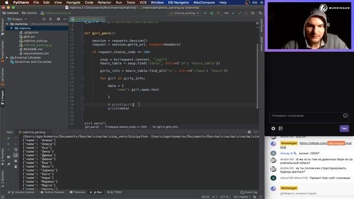Select .gitignore in the project tree

click(x=31, y=33)
